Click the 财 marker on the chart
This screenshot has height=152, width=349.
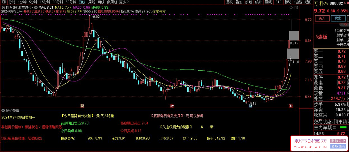click(250, 106)
